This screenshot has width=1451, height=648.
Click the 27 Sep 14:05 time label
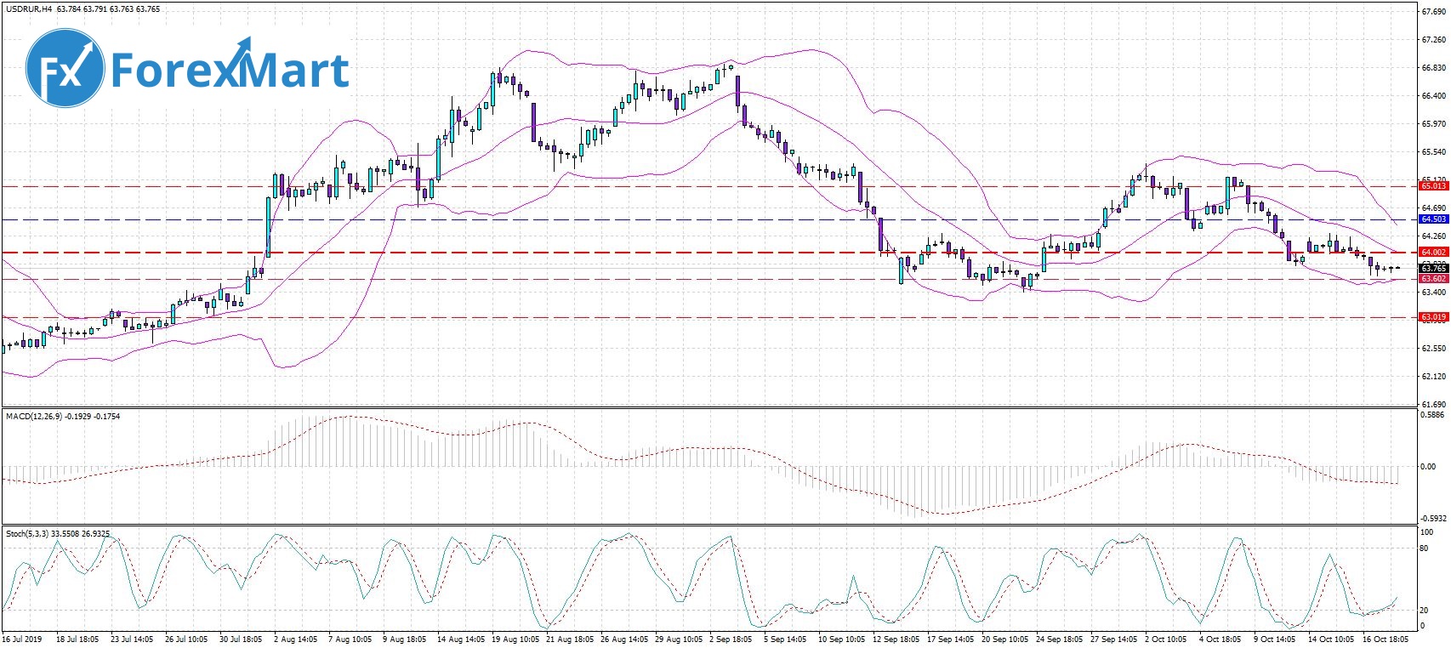point(1115,639)
